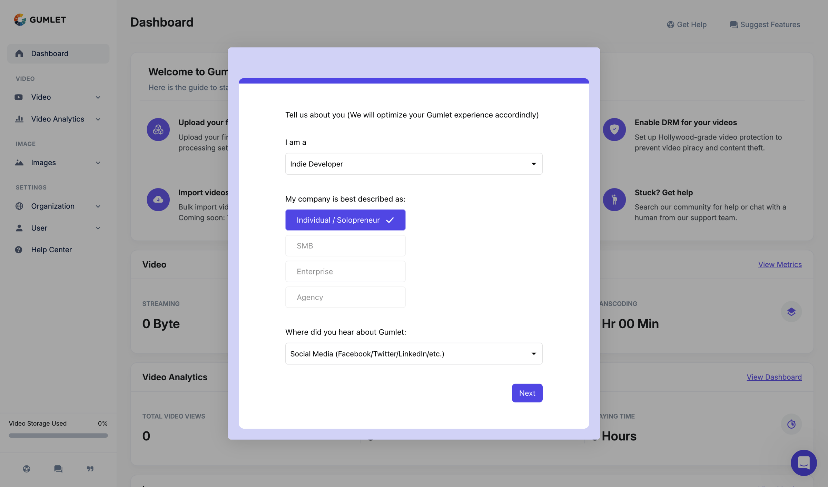The width and height of the screenshot is (828, 487).
Task: Click the 'Stuck? Get help' heading
Action: coord(664,193)
